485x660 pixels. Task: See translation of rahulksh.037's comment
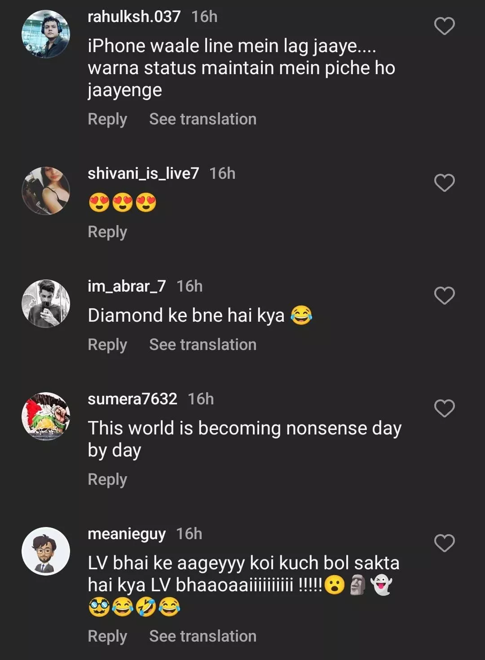click(203, 119)
